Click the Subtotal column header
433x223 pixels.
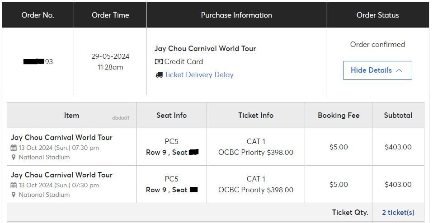pyautogui.click(x=398, y=115)
